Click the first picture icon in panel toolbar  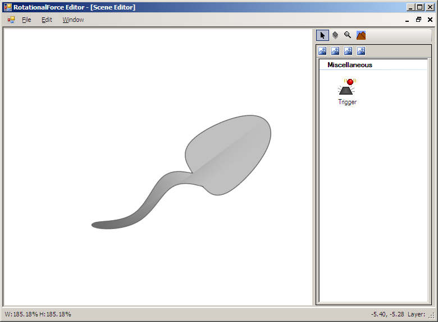322,51
